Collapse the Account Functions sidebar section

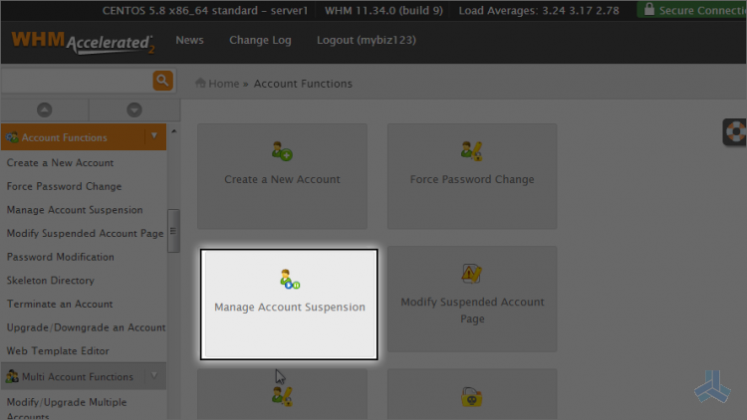tap(153, 137)
